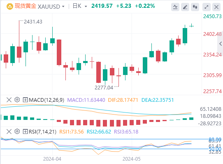Select the pencil drawing tool
This screenshot has width=223, height=164.
[185, 7]
